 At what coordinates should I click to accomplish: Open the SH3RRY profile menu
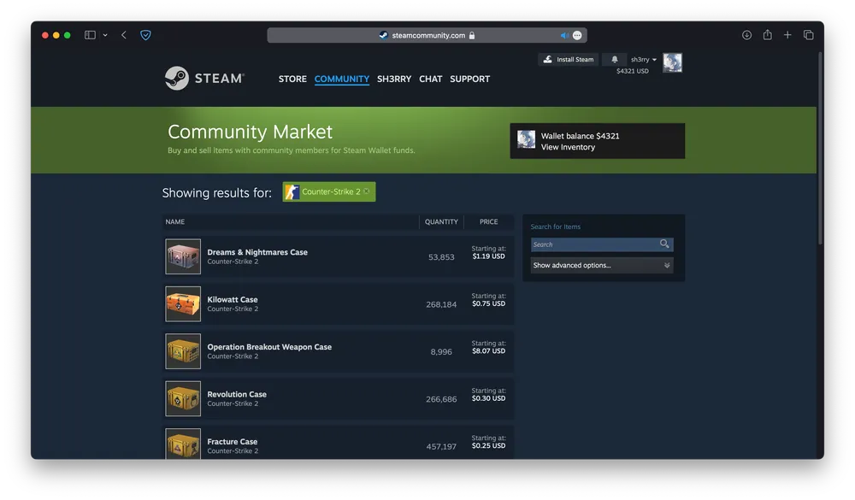point(394,79)
